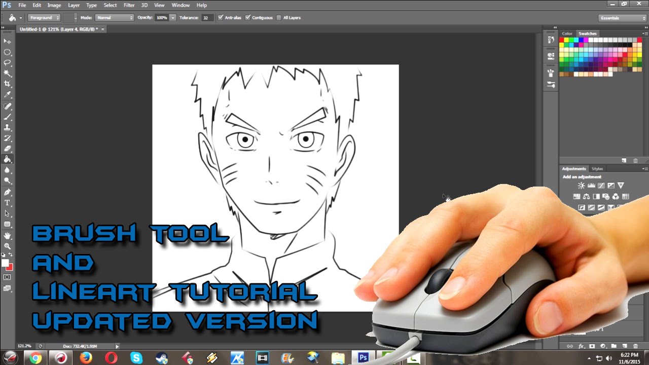Swap foreground and background colors
649x365 pixels.
click(x=11, y=255)
